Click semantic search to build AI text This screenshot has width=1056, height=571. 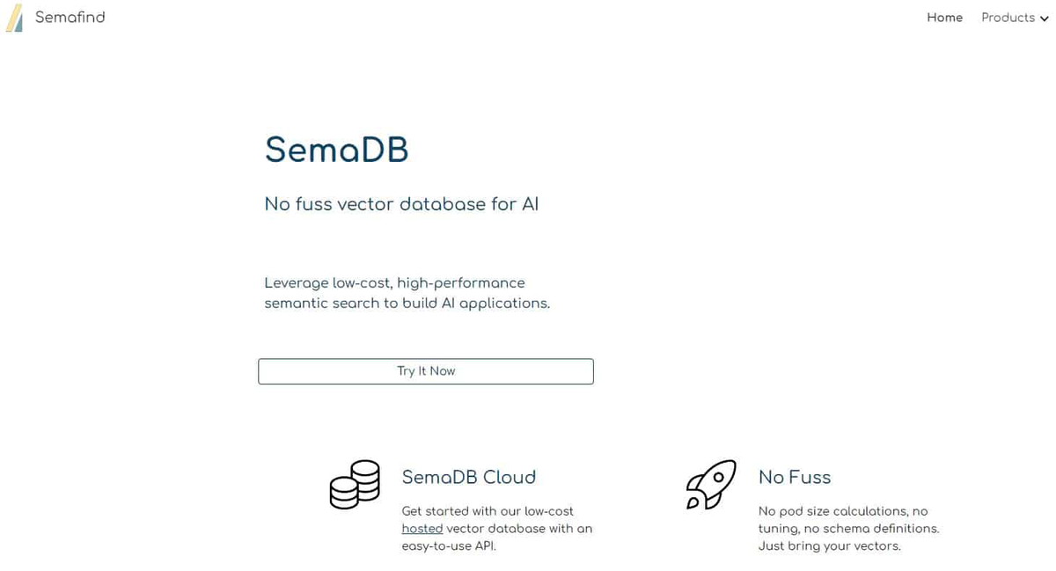(407, 304)
